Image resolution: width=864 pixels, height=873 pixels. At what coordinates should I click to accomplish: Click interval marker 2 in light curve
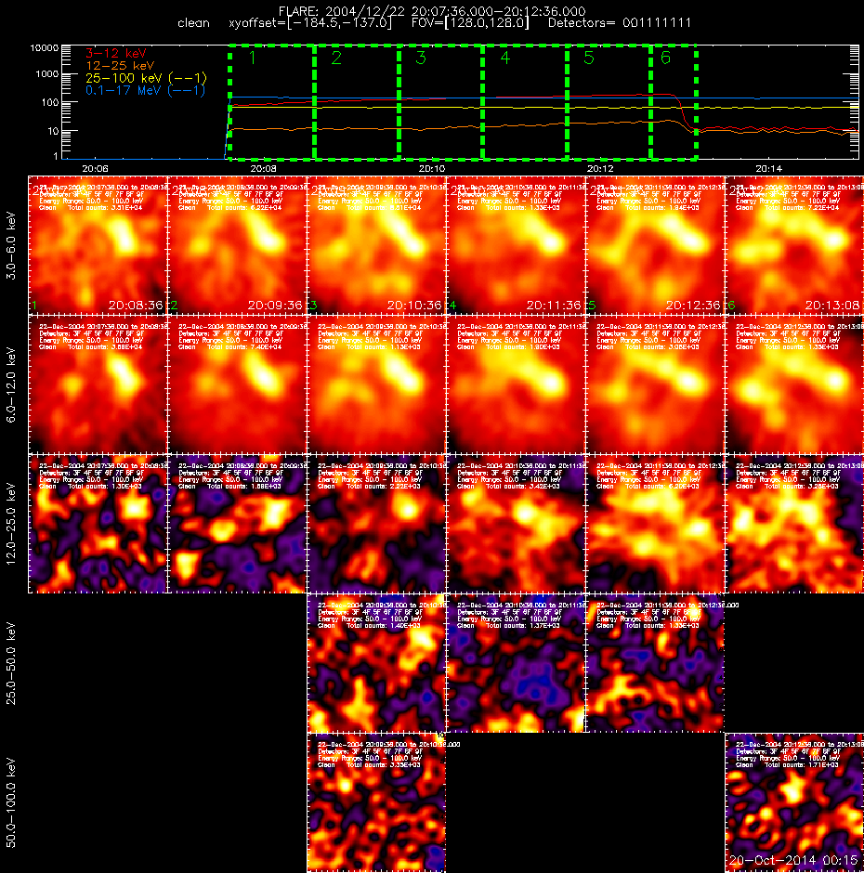pyautogui.click(x=336, y=58)
